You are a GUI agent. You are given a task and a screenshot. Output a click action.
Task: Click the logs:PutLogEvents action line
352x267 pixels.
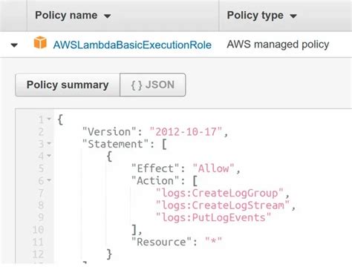[213, 217]
